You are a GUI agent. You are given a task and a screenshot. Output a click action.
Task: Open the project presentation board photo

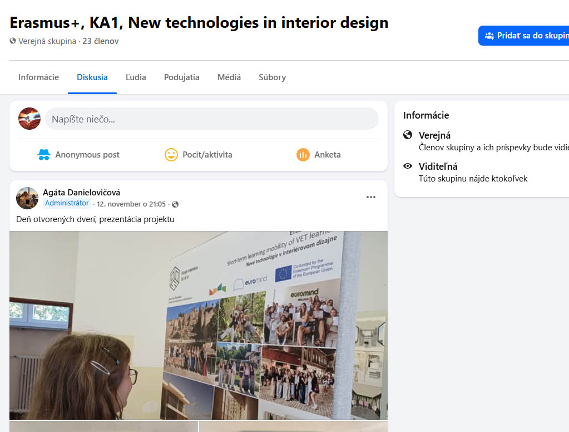click(199, 325)
